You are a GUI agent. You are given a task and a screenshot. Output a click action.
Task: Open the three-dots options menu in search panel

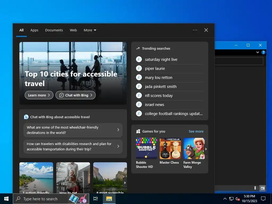[x=195, y=30]
